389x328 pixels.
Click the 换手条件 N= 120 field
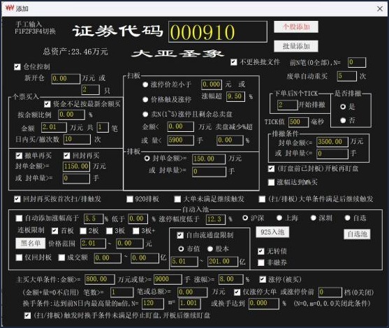pos(153,304)
